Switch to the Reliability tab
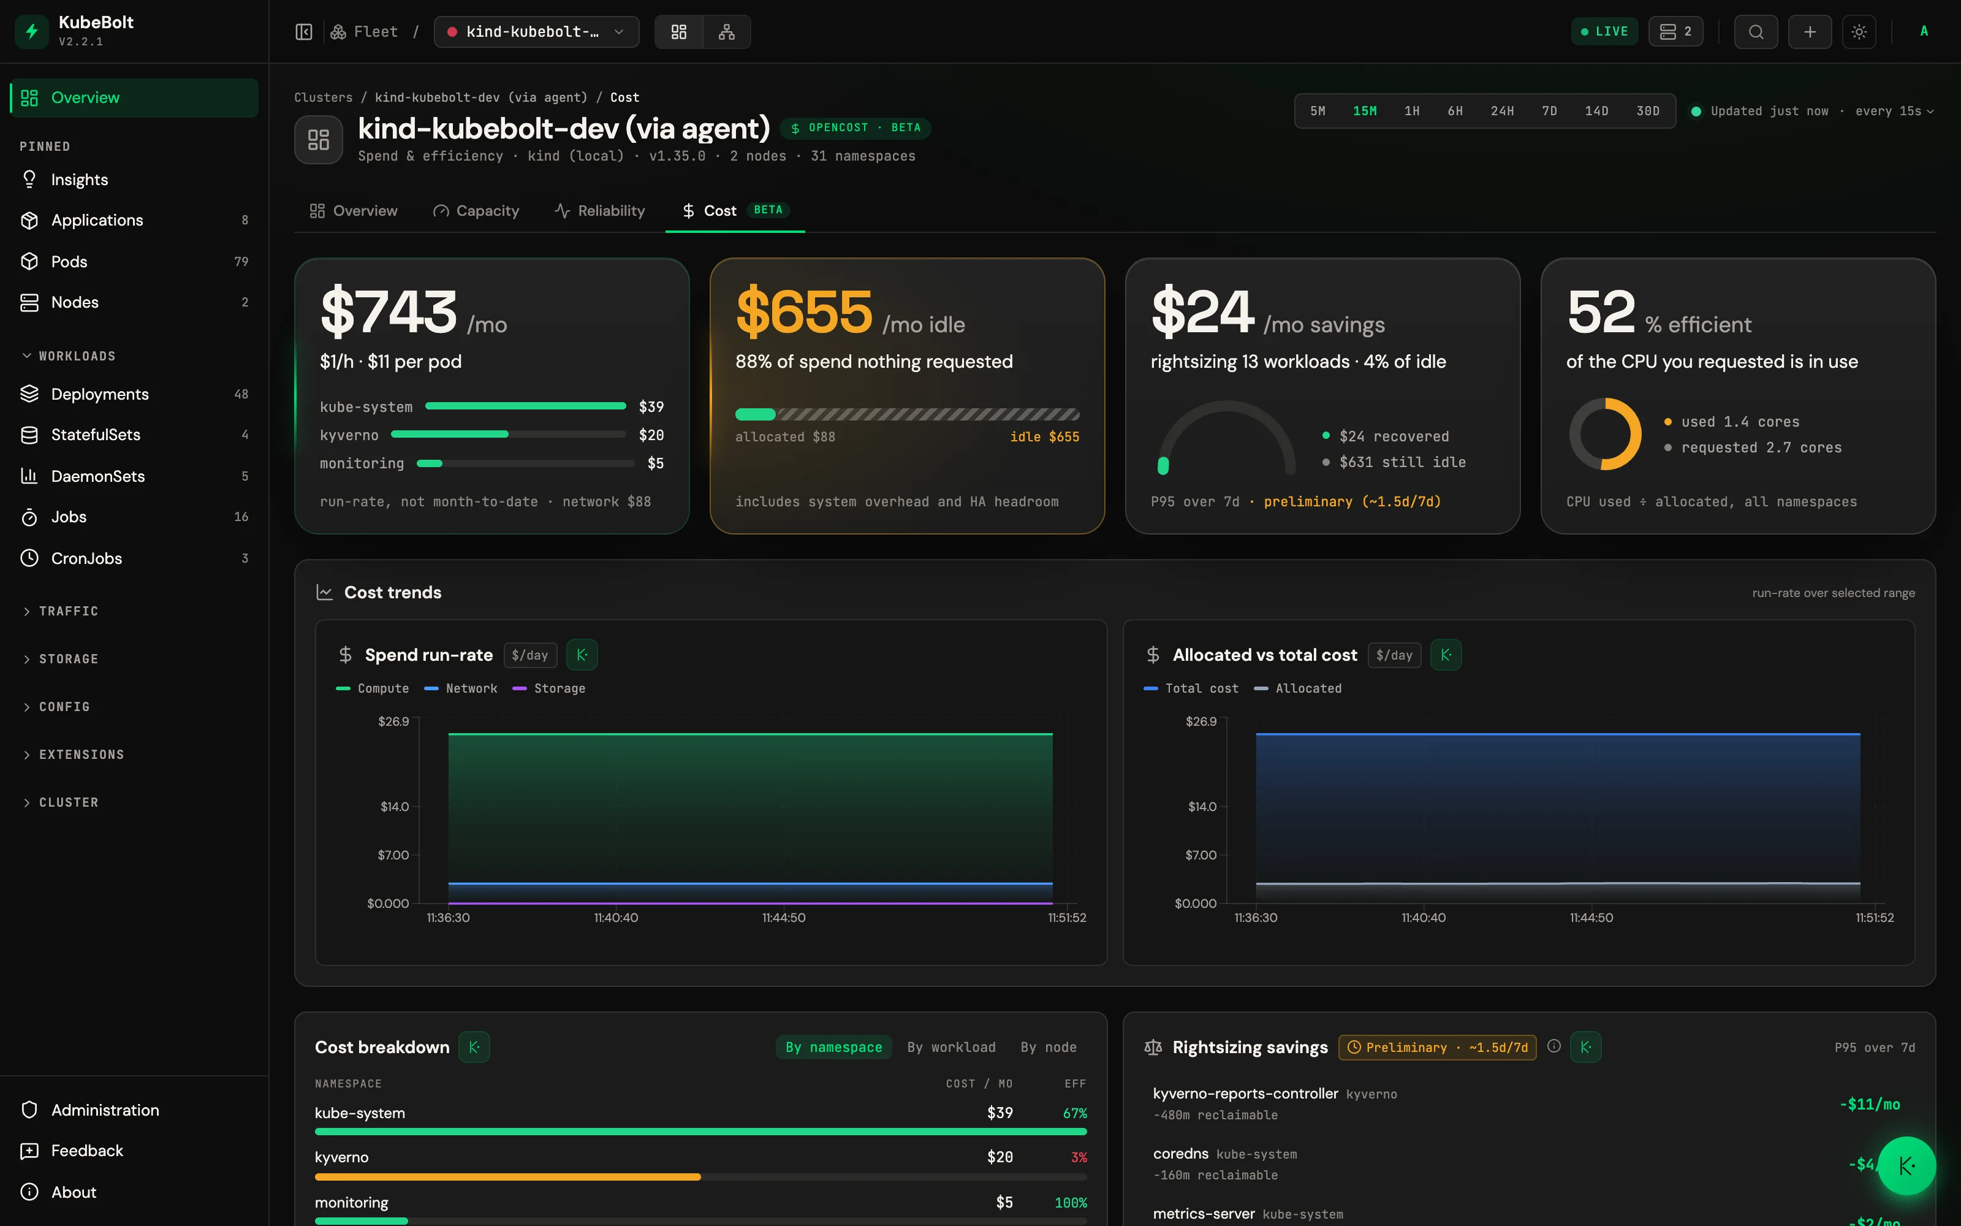 (600, 211)
